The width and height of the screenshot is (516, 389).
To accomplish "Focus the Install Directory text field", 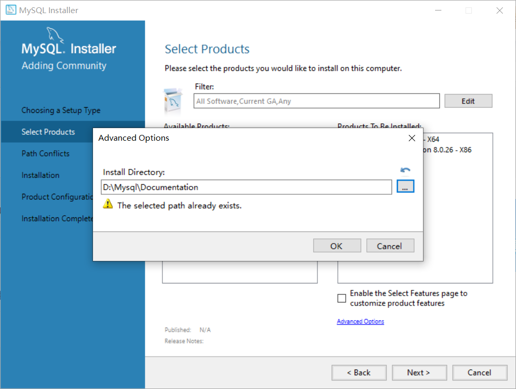I will [246, 187].
